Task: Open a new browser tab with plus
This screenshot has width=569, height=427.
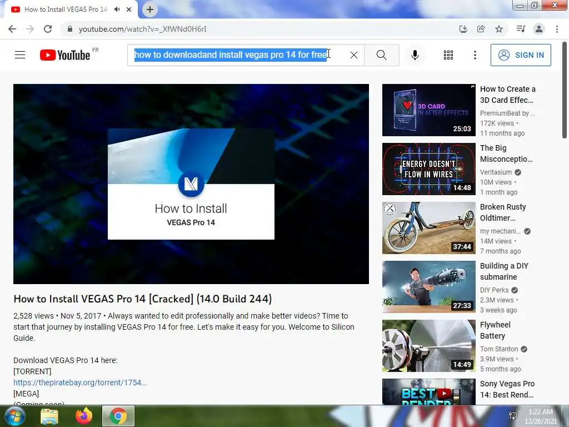Action: point(150,9)
